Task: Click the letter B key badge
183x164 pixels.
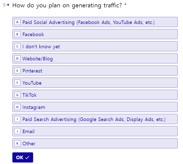Action: 17,34
